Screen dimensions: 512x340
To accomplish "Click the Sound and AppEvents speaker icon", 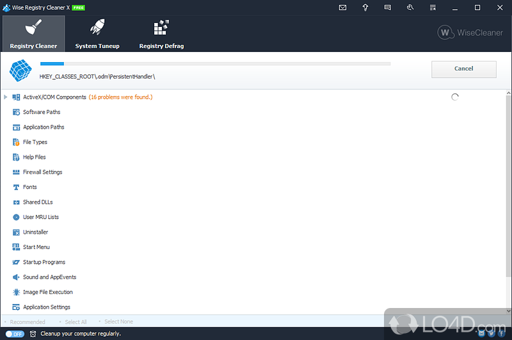I will pyautogui.click(x=16, y=277).
